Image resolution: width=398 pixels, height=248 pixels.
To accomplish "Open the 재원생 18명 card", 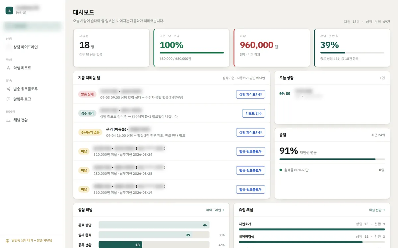I will pos(111,48).
